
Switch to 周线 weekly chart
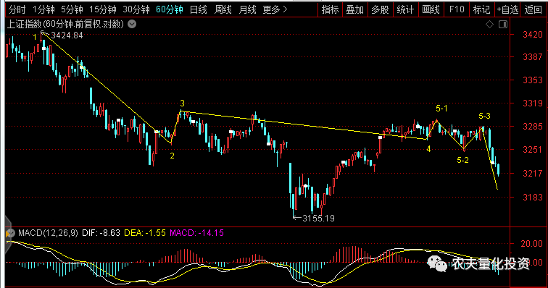223,9
